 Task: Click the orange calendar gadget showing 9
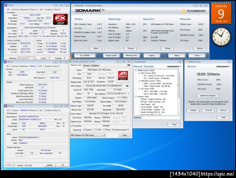221,13
